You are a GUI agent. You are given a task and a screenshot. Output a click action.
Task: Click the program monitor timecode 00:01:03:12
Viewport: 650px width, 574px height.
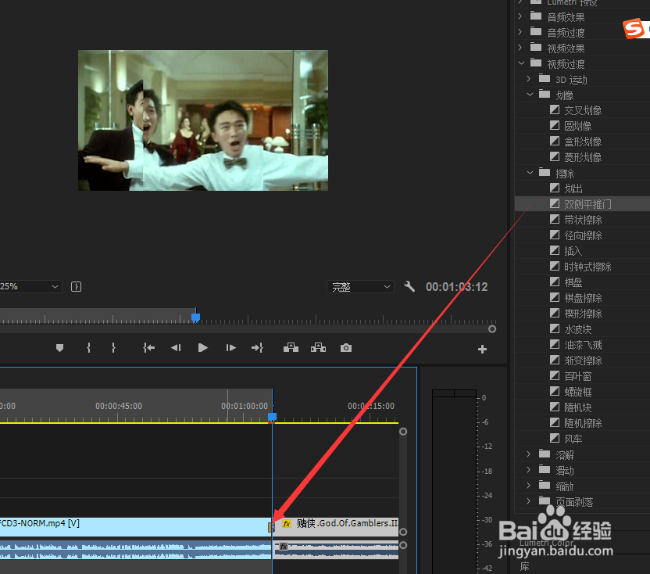click(456, 287)
